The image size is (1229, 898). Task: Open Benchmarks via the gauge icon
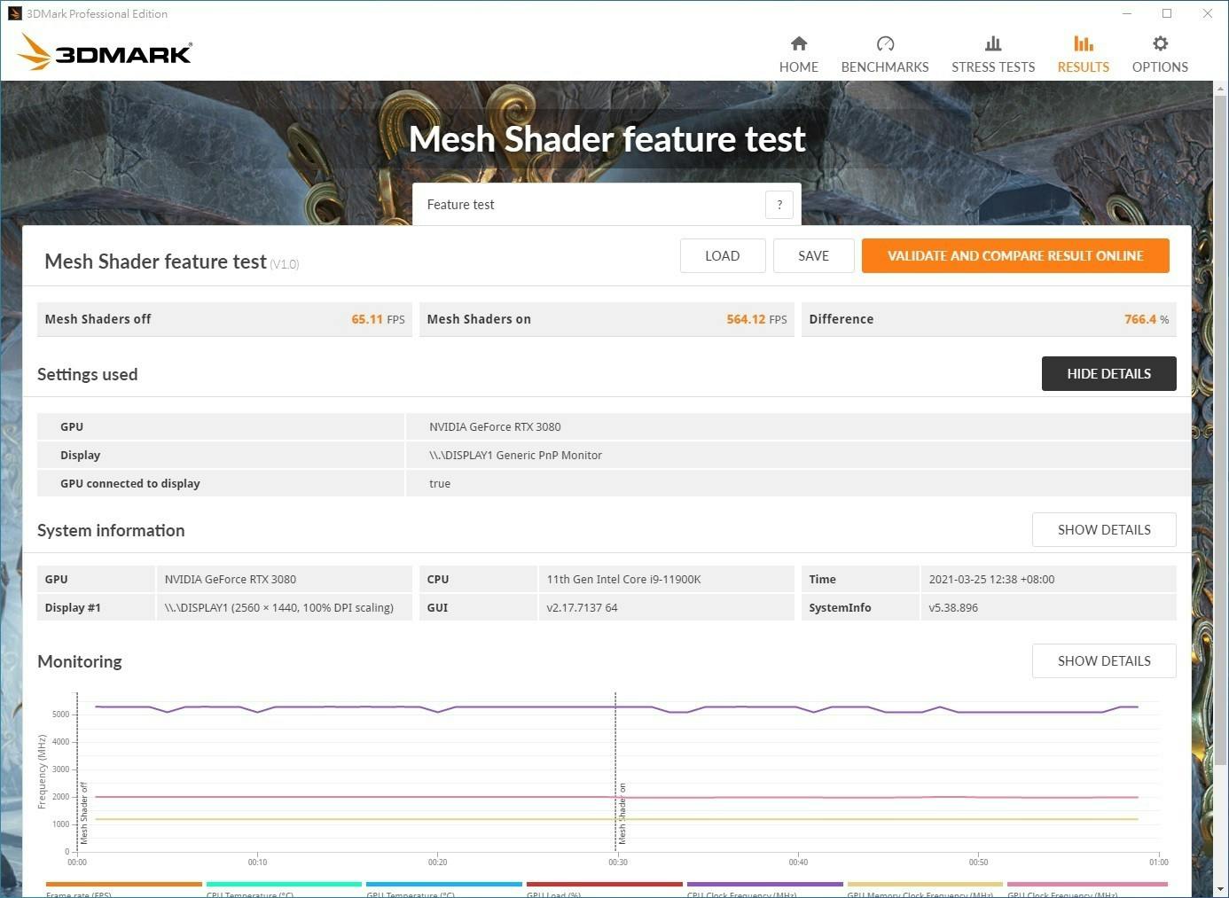tap(884, 43)
